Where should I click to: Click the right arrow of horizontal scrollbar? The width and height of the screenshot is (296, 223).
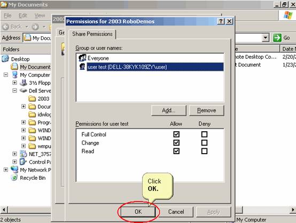click(292, 210)
